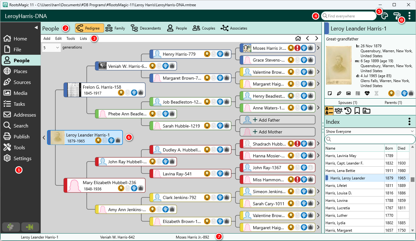Screen dimensions: 416x241
Task: Switch to the Family view
Action: click(x=115, y=28)
